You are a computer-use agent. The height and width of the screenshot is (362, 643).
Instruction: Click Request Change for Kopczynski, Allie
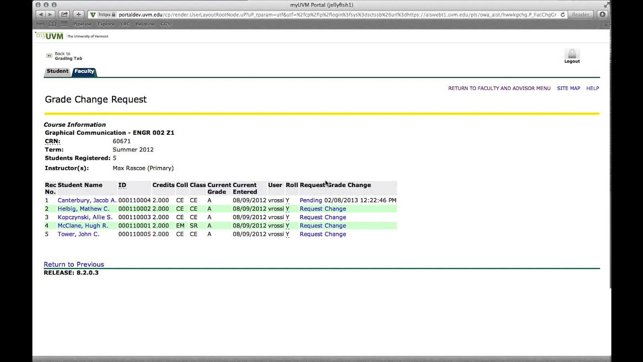[323, 217]
